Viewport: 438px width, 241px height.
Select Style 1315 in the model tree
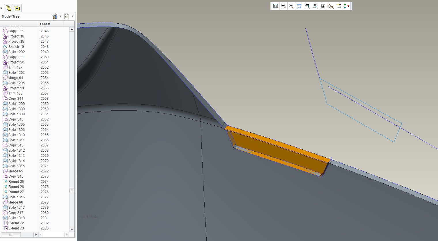point(16,166)
